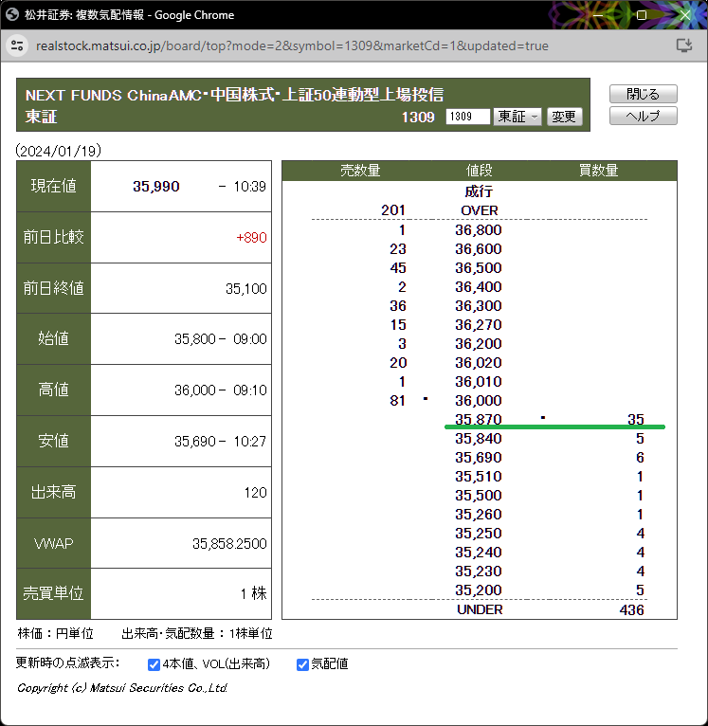The image size is (708, 726).
Task: Click the price 35,260 row
Action: coord(479,515)
